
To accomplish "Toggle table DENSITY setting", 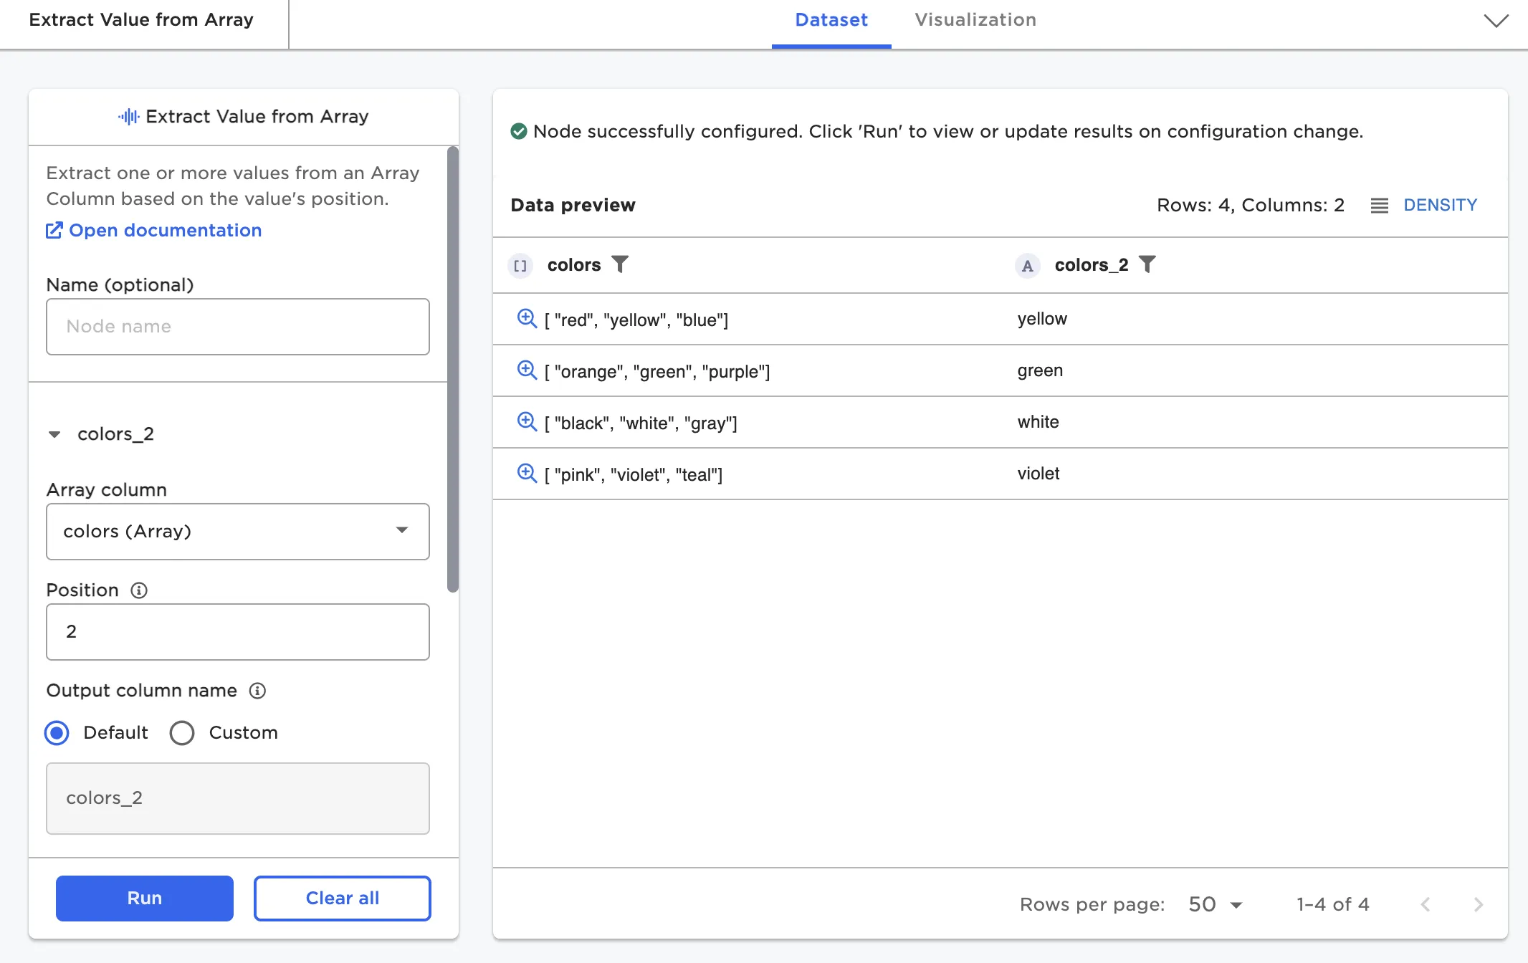I will tap(1425, 205).
